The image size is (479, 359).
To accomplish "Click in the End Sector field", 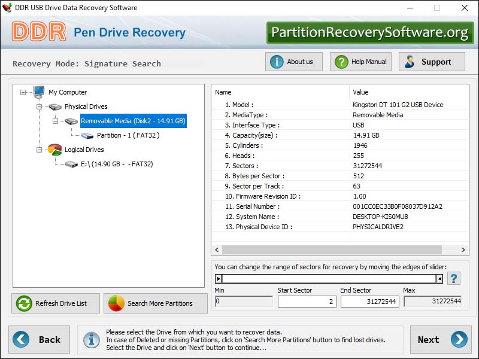I will tap(369, 302).
